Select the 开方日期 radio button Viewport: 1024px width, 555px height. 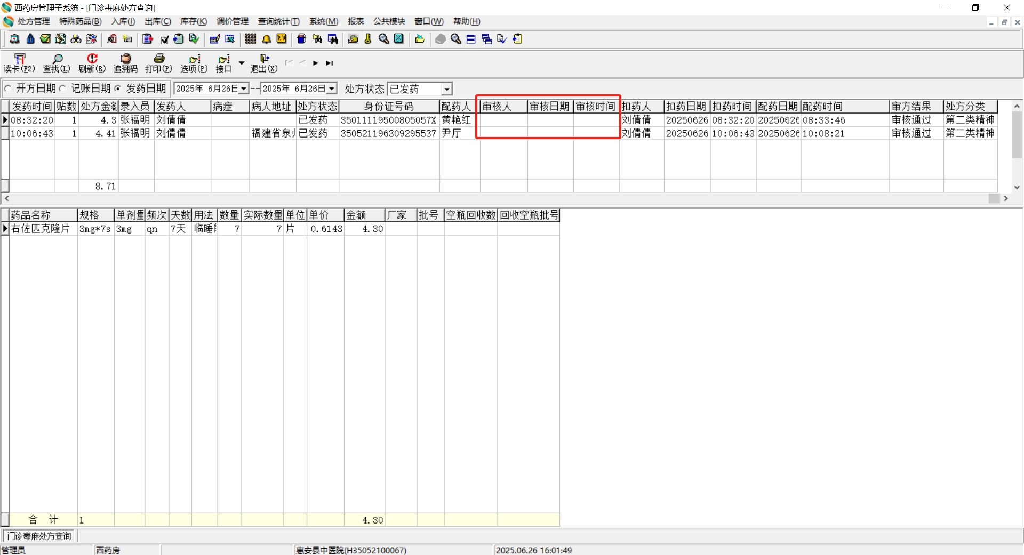(x=8, y=89)
